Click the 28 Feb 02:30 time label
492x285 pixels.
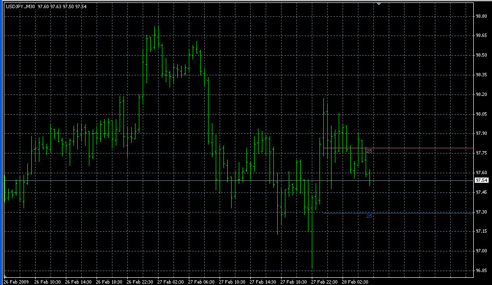tap(355, 282)
